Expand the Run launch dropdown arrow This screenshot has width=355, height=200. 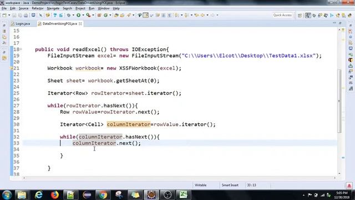83,15
